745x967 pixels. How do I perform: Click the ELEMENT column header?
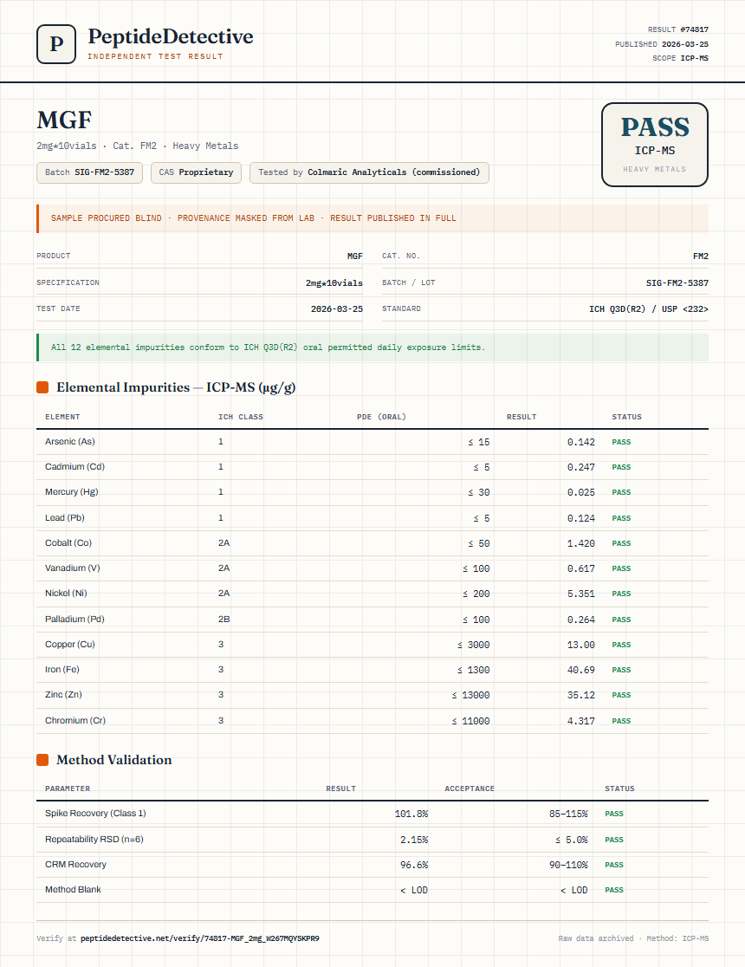62,417
